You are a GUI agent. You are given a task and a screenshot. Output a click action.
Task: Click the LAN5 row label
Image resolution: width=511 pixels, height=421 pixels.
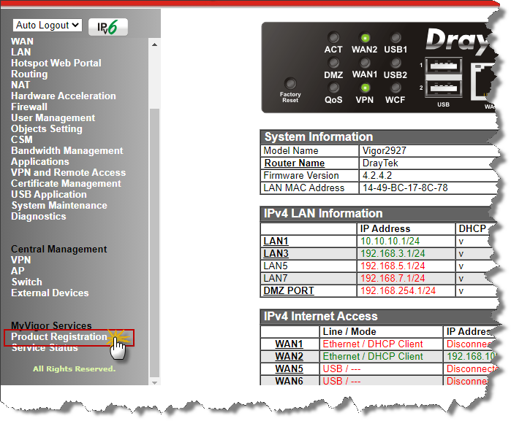[276, 266]
